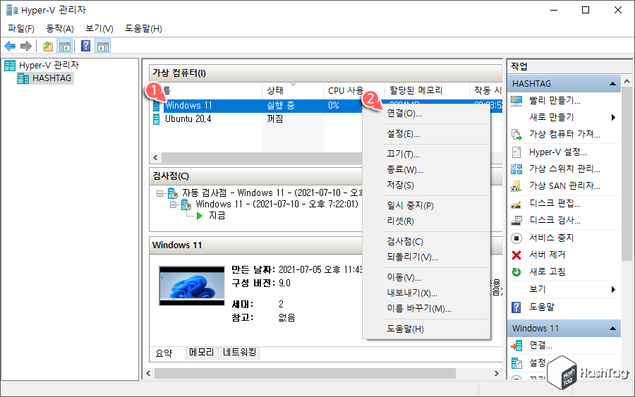Choose 종료(W)... from the context menu
Viewport: 635px width, 397px height.
tap(426, 169)
